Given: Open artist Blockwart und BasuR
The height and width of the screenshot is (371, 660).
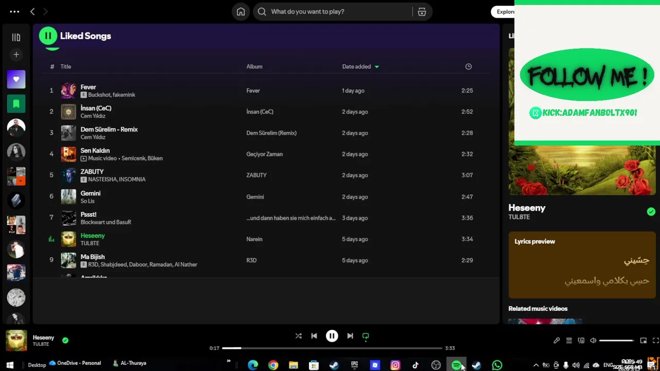Looking at the screenshot, I should 106,222.
